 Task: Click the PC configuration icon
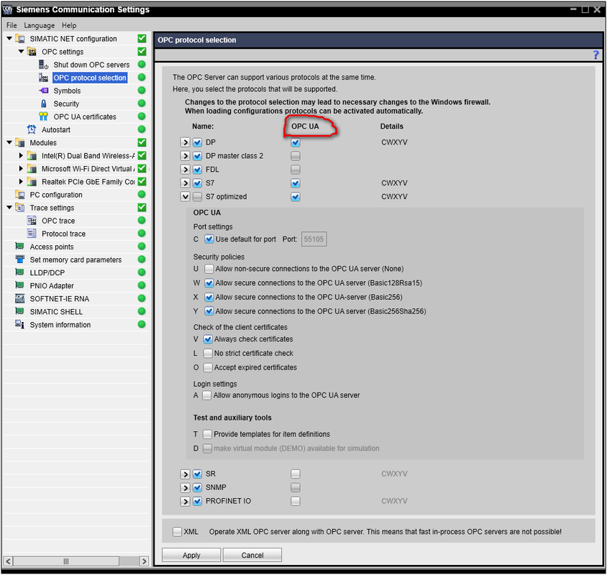pyautogui.click(x=19, y=195)
